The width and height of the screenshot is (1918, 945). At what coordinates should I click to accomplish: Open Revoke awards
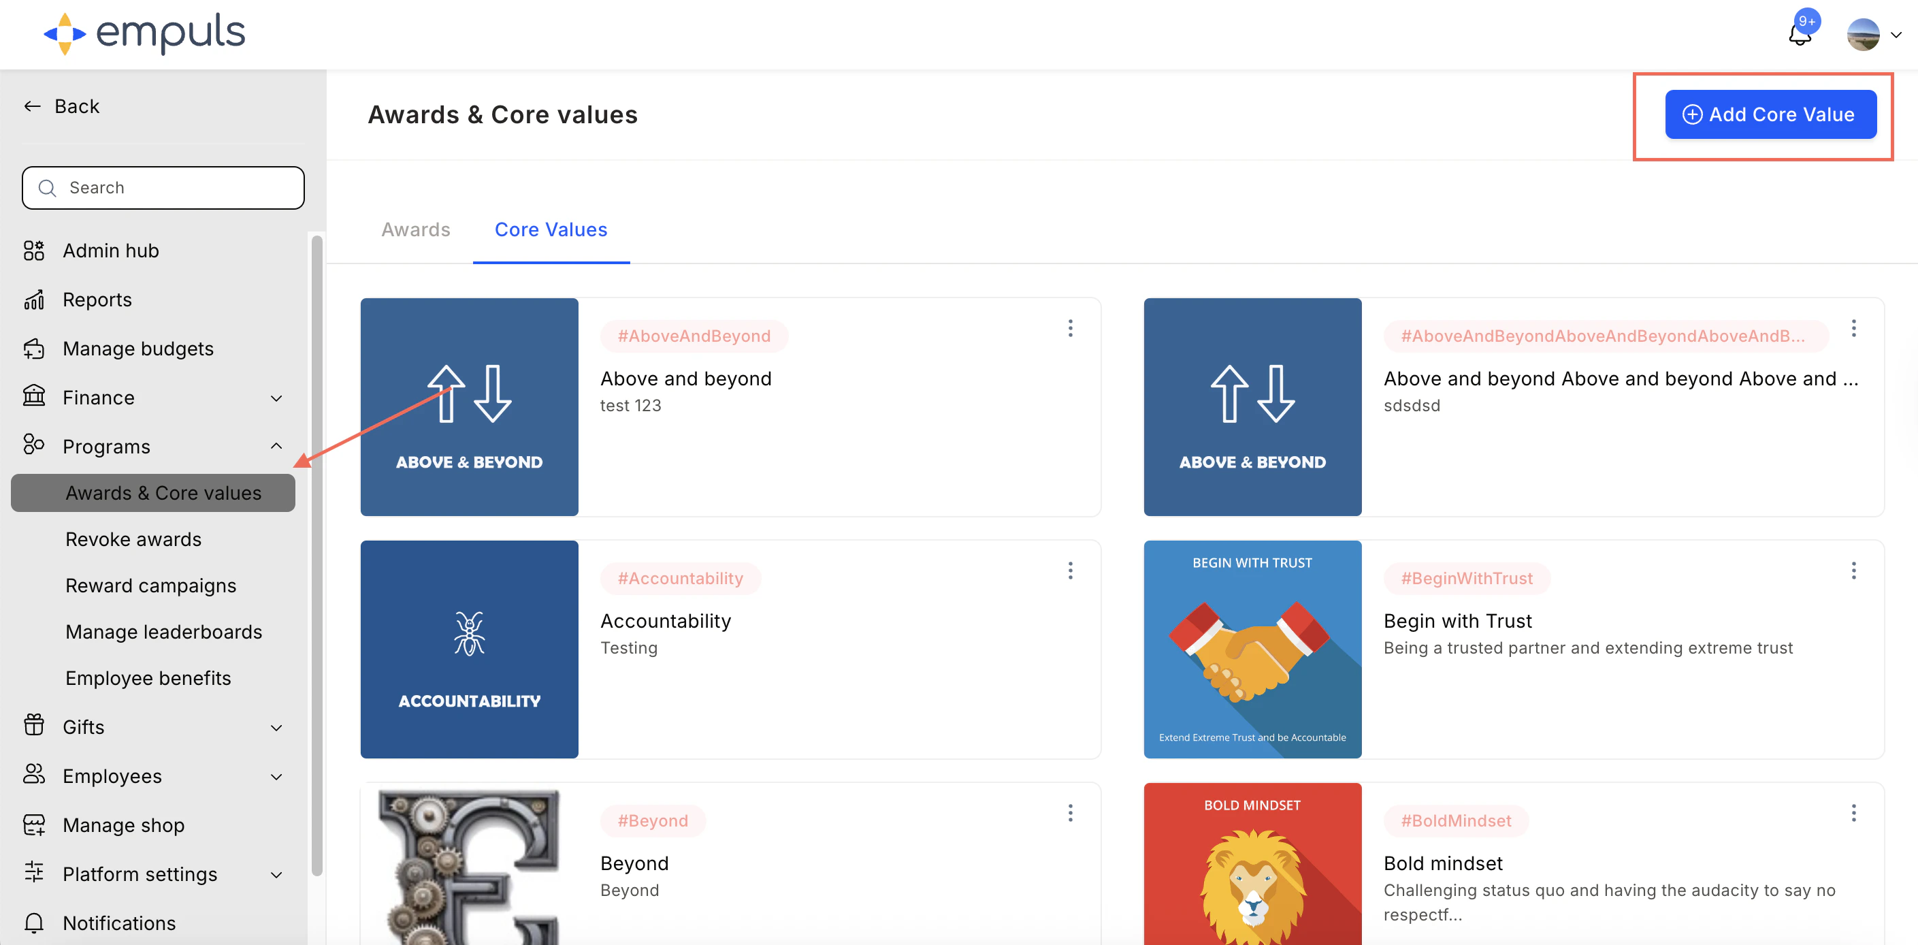tap(133, 539)
